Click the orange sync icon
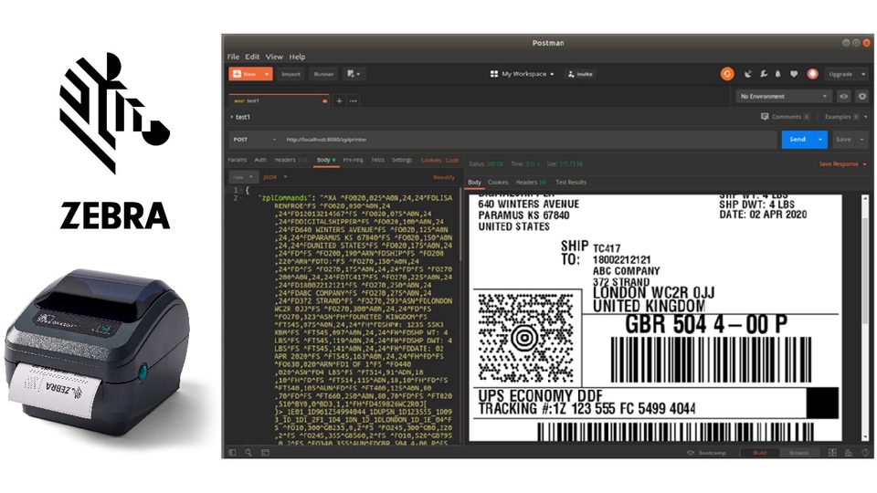This screenshot has height=493, width=877. (x=727, y=74)
